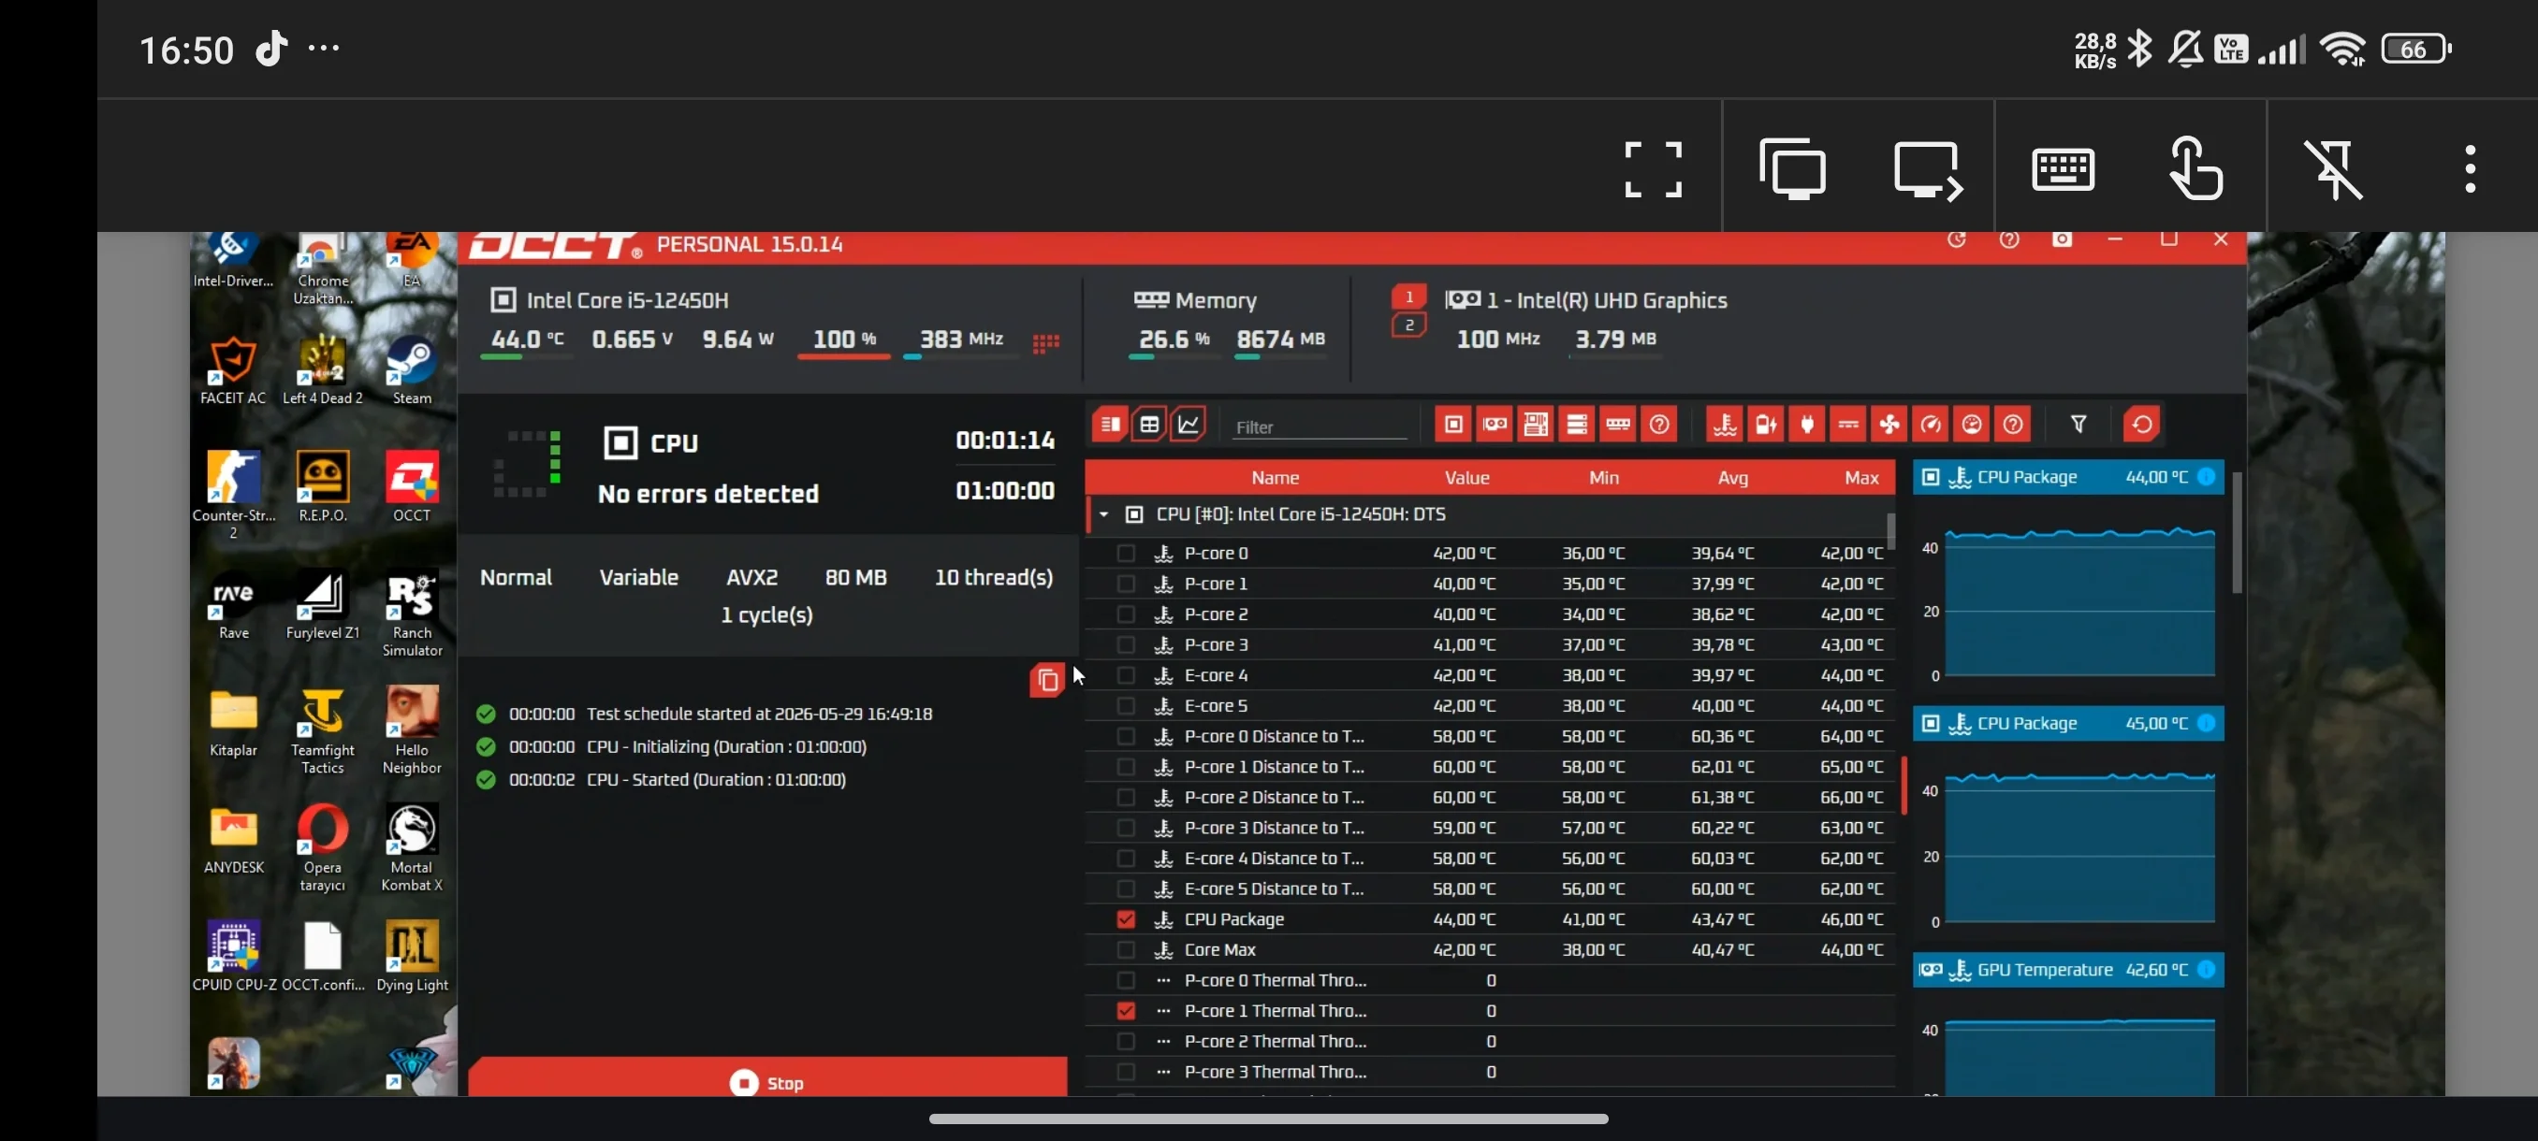
Task: Enable the E-core 5 temperature checkbox
Action: (1125, 706)
